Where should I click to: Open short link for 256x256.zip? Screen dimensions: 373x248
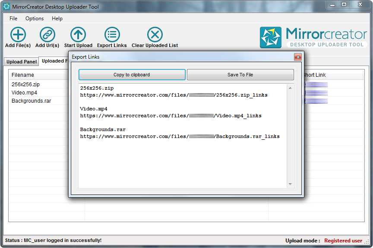pyautogui.click(x=316, y=85)
